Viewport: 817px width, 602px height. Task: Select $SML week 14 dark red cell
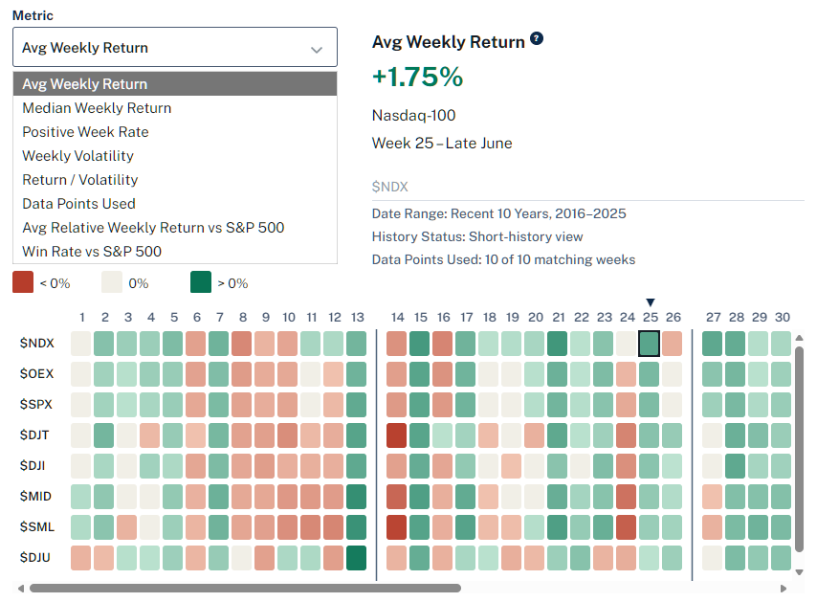[x=396, y=527]
